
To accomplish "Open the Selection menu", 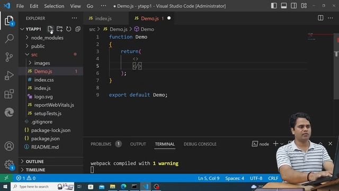I will click(54, 6).
